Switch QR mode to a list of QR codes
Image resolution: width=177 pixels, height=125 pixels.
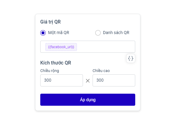(x=98, y=33)
